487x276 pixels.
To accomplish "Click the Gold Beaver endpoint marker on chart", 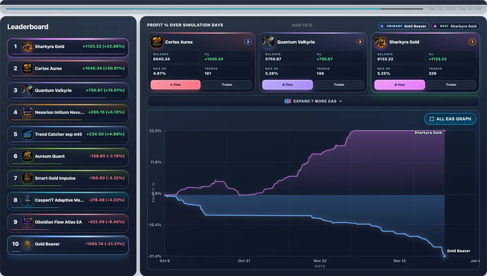I will click(x=445, y=256).
